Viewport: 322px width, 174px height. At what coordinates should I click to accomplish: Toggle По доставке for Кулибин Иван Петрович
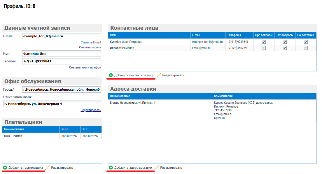tap(306, 42)
